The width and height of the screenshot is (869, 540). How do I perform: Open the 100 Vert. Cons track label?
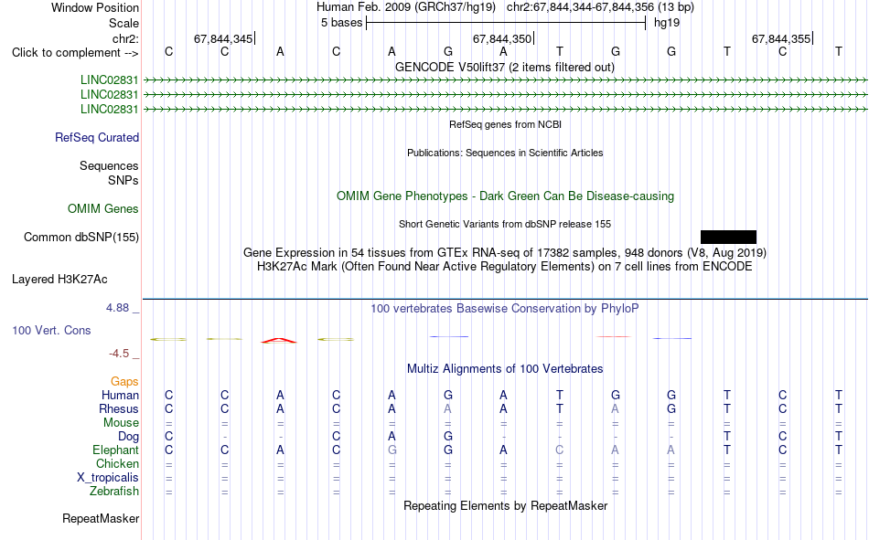pos(51,330)
